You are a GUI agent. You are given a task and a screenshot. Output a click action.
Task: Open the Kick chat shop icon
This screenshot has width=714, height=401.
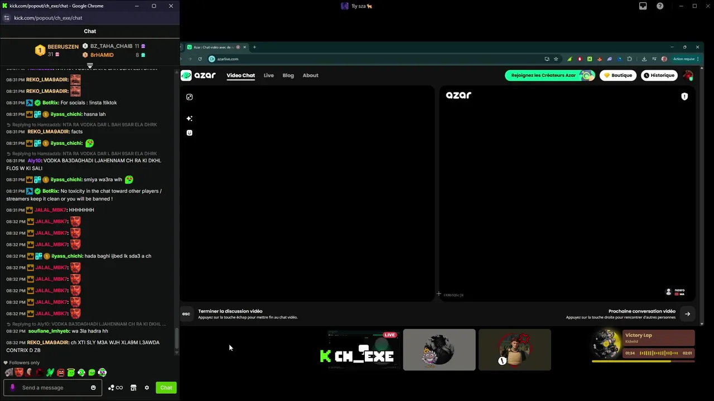pos(133,388)
